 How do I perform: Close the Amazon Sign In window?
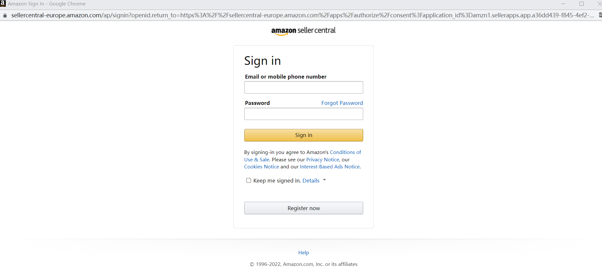coord(599,4)
